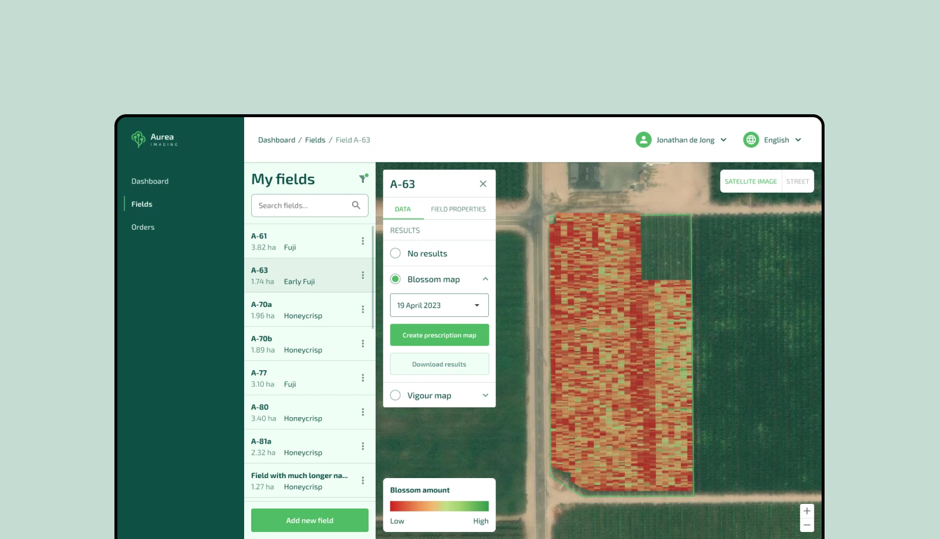Viewport: 939px width, 539px height.
Task: Open the 19 April 2023 date dropdown
Action: tap(440, 305)
